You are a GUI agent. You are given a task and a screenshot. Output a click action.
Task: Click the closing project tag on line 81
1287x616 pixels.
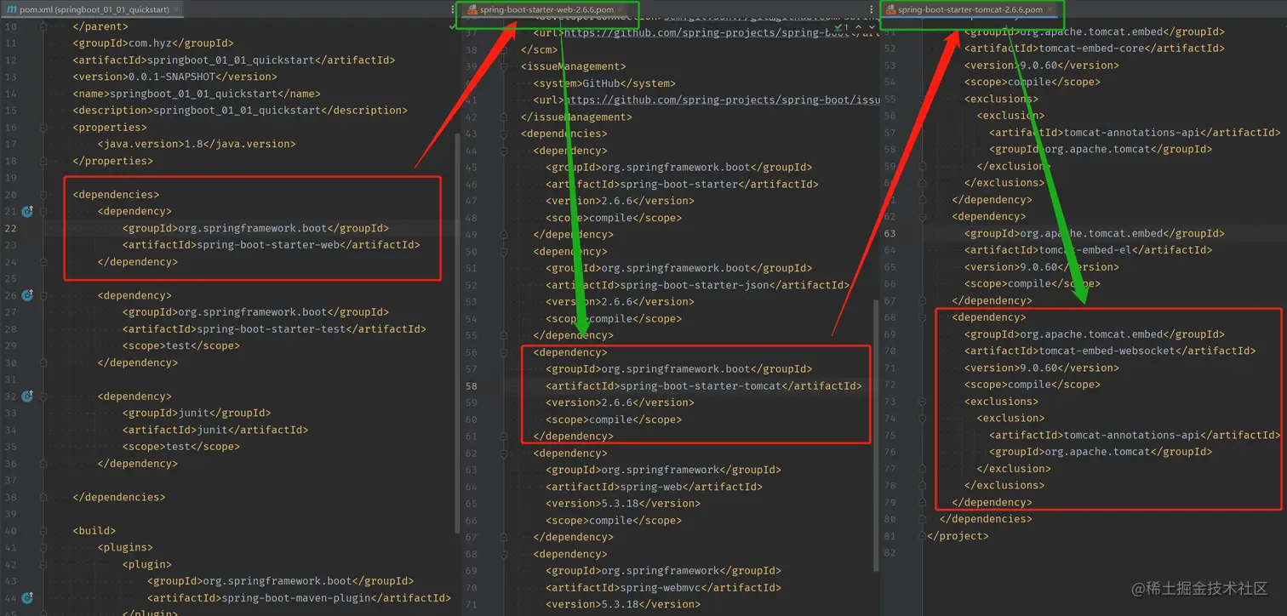click(x=958, y=536)
